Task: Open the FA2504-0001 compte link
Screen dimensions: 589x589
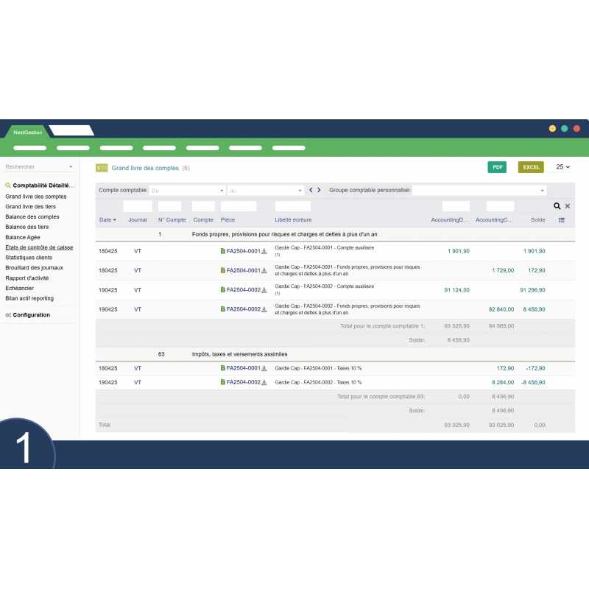Action: tap(243, 252)
